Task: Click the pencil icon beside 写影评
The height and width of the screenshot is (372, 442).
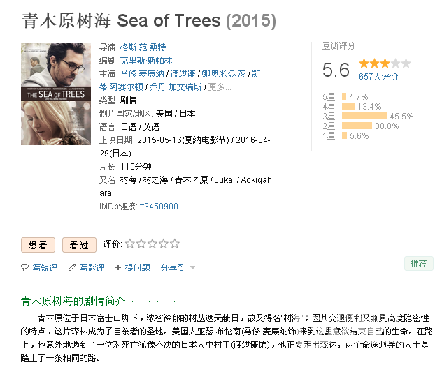Action: pos(72,267)
